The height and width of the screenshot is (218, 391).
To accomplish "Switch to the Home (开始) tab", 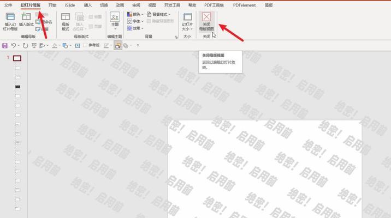I will point(52,5).
